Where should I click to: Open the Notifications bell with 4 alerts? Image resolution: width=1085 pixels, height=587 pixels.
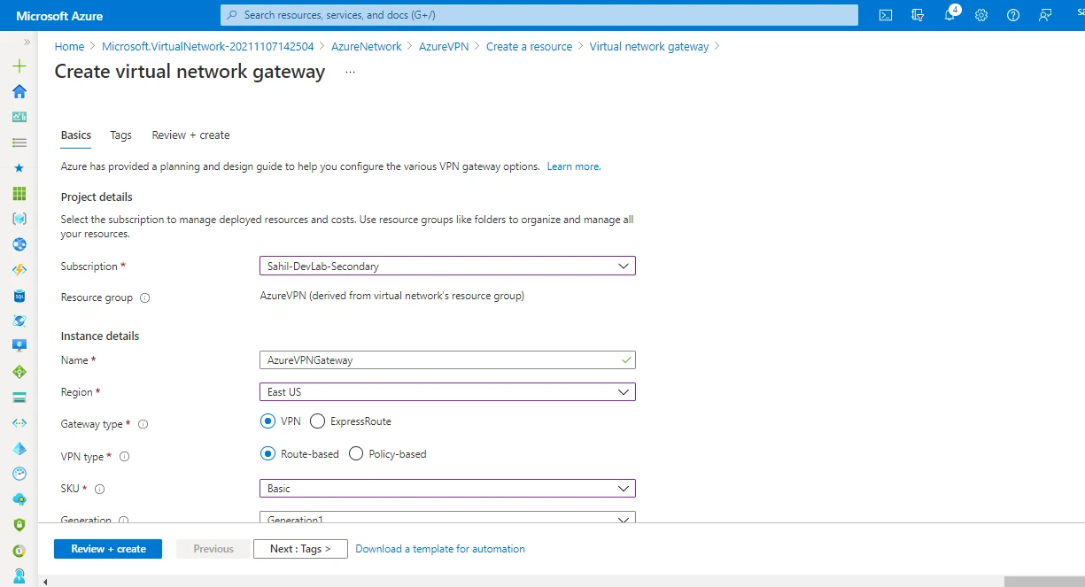(949, 15)
